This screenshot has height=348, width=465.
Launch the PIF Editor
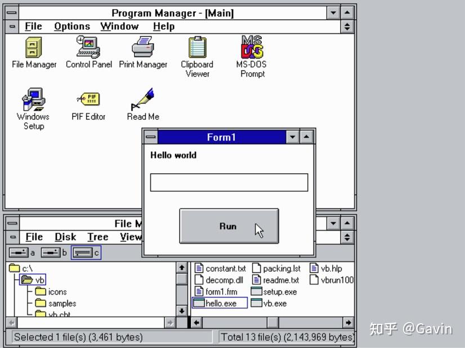88,100
